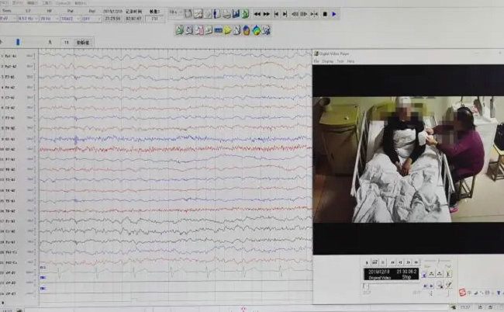Screen dimensions: 504x312
Task: Click the printer icon in the toolbar
Action: [x=226, y=14]
